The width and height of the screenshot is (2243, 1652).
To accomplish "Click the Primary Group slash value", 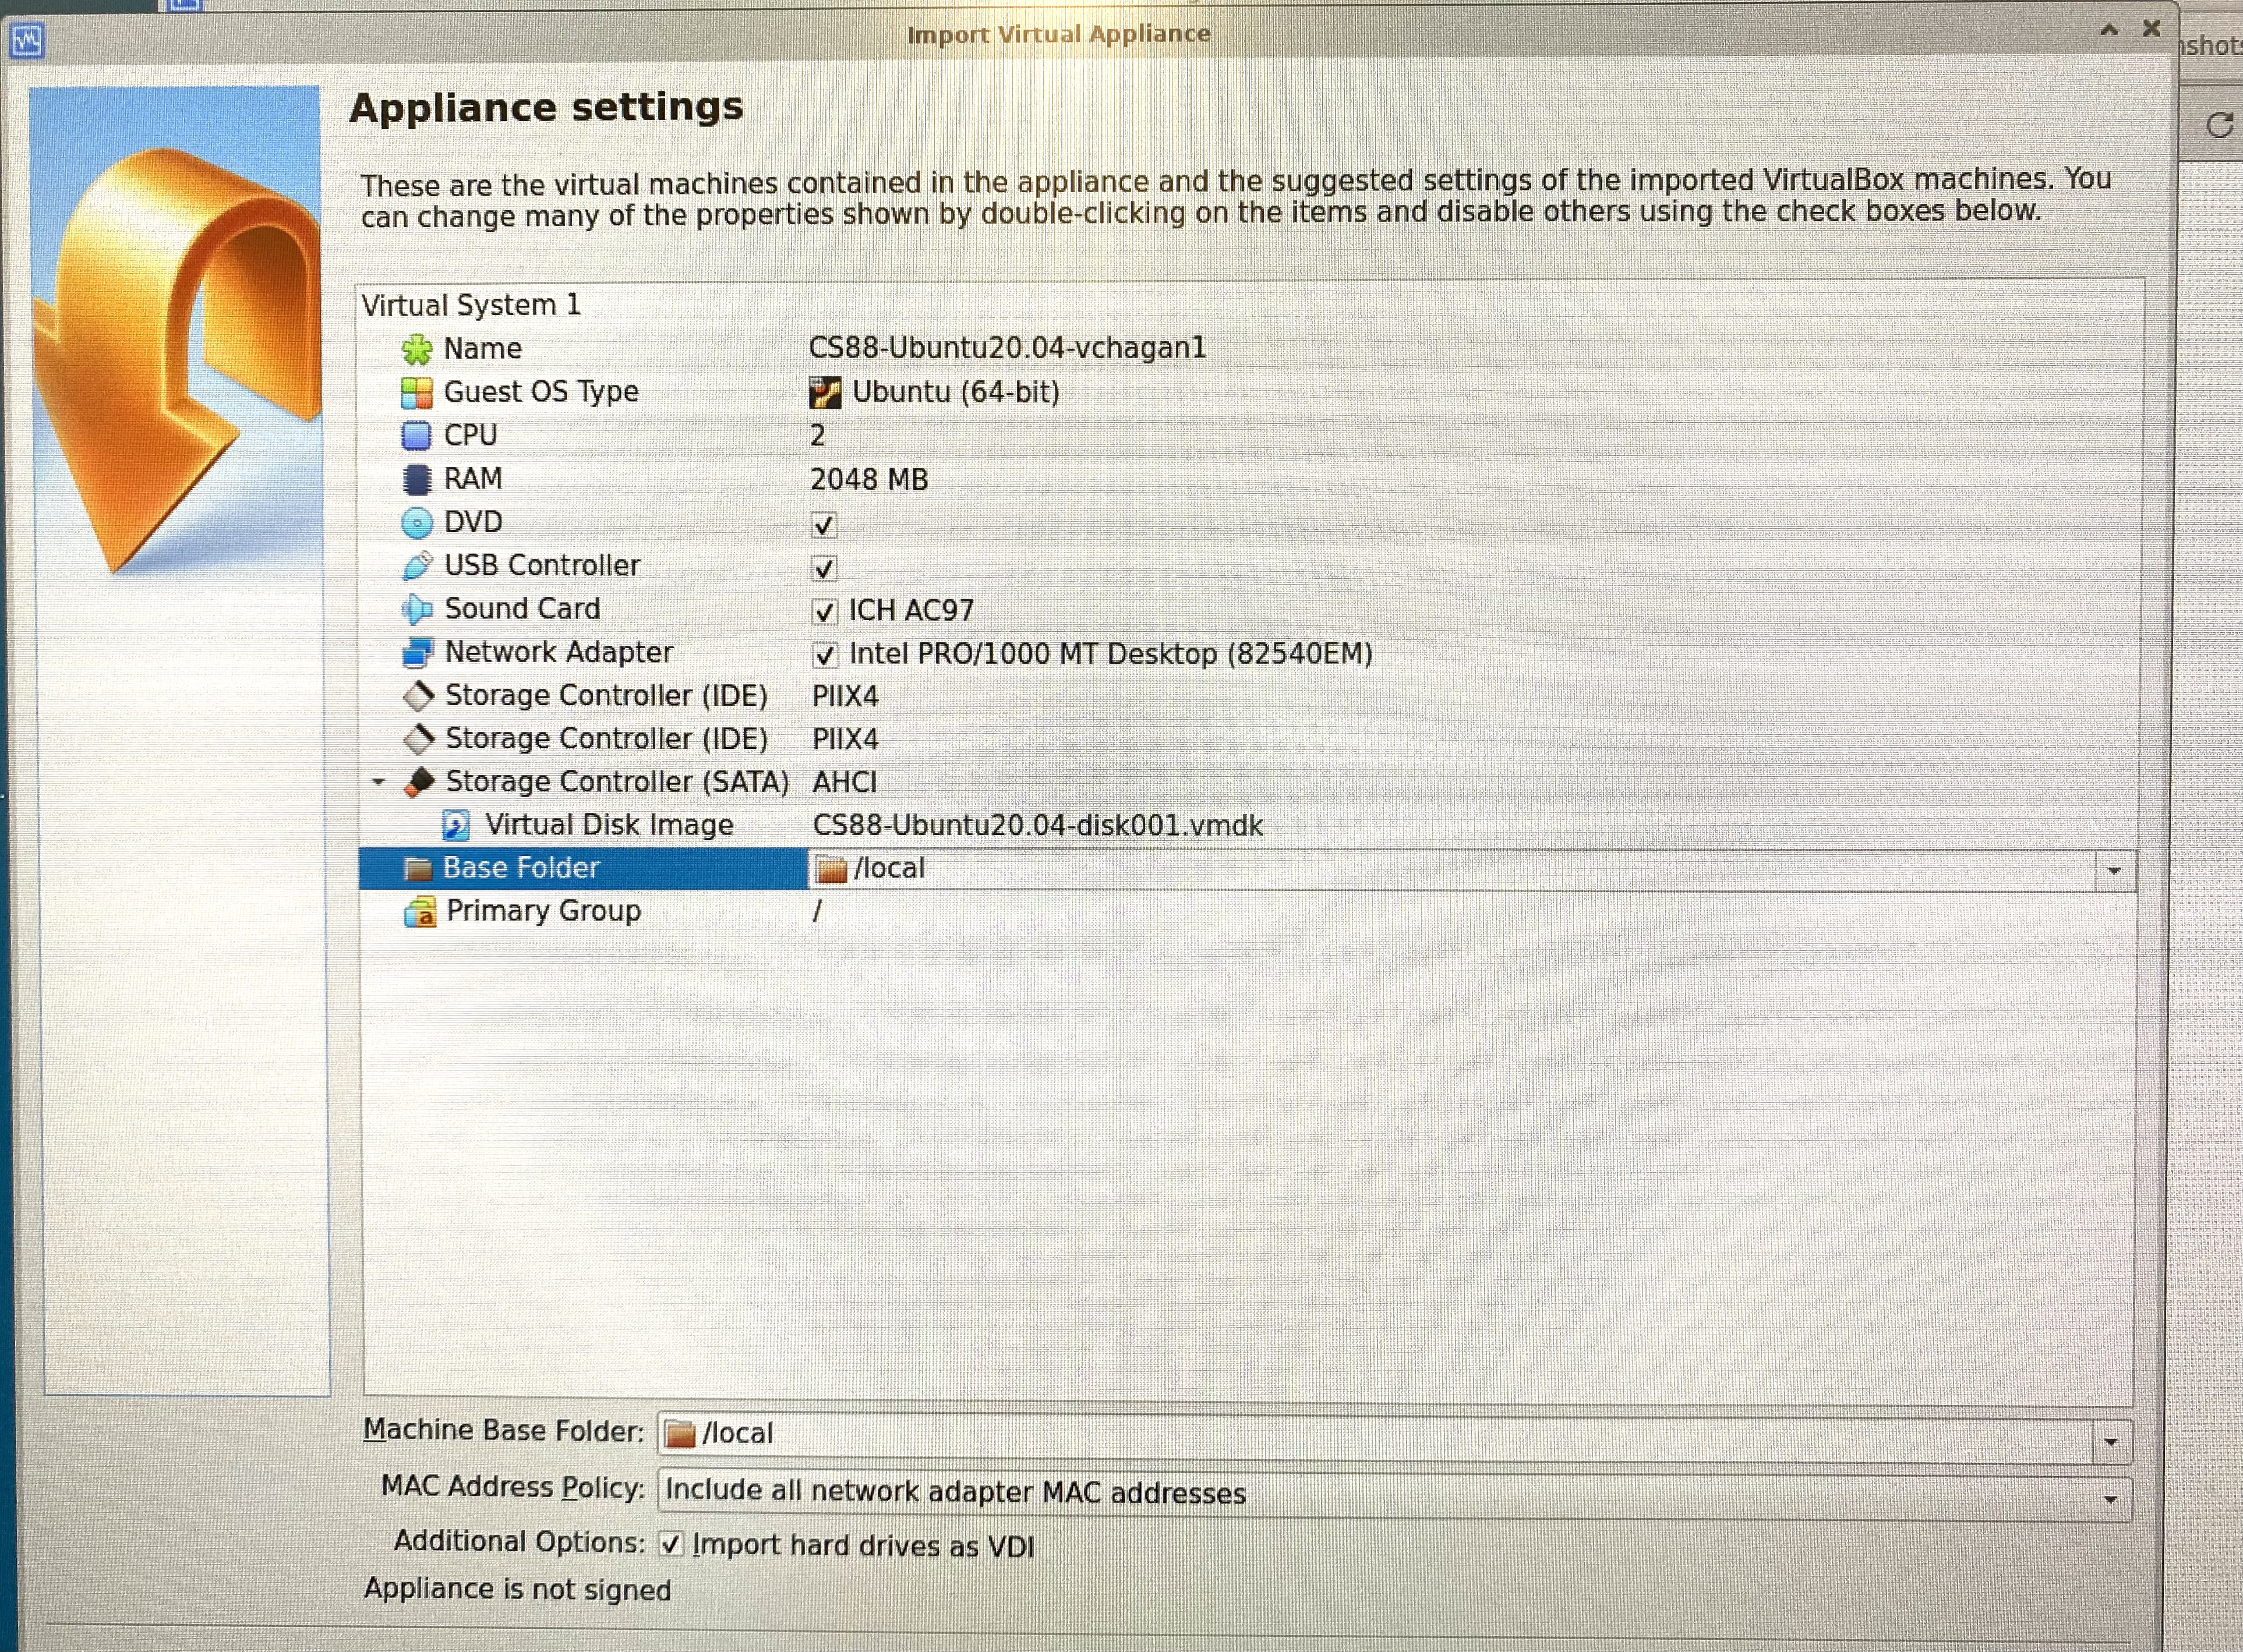I will (x=817, y=911).
